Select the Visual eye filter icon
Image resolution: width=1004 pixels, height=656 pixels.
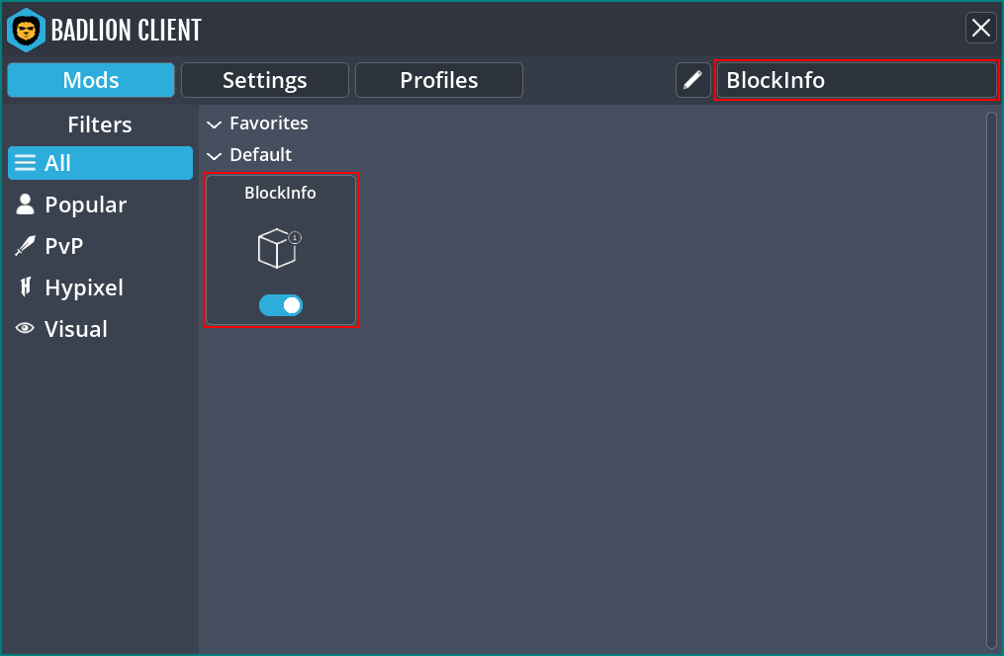pos(24,328)
